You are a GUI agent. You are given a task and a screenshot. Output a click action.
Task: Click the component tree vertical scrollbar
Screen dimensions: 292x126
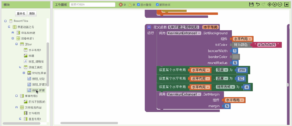tap(48, 64)
